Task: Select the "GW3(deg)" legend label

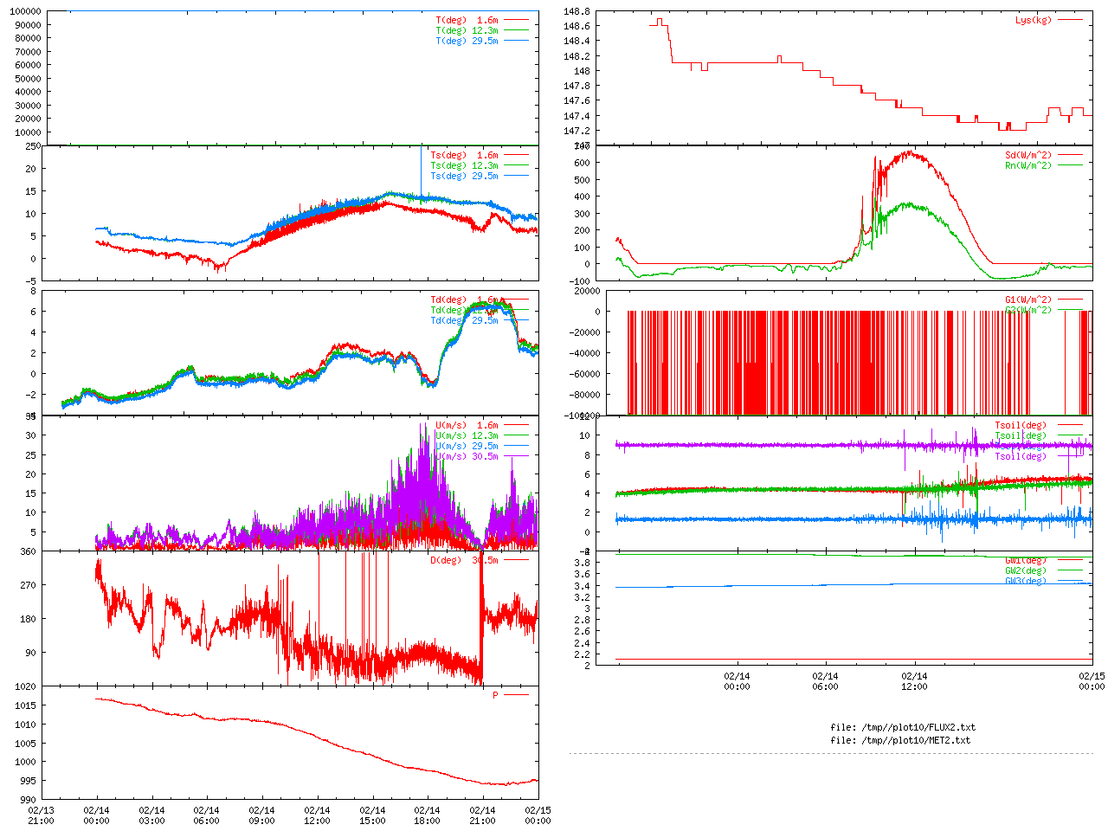Action: point(1026,581)
